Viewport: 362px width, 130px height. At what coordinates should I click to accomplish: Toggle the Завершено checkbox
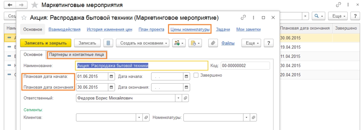click(196, 75)
